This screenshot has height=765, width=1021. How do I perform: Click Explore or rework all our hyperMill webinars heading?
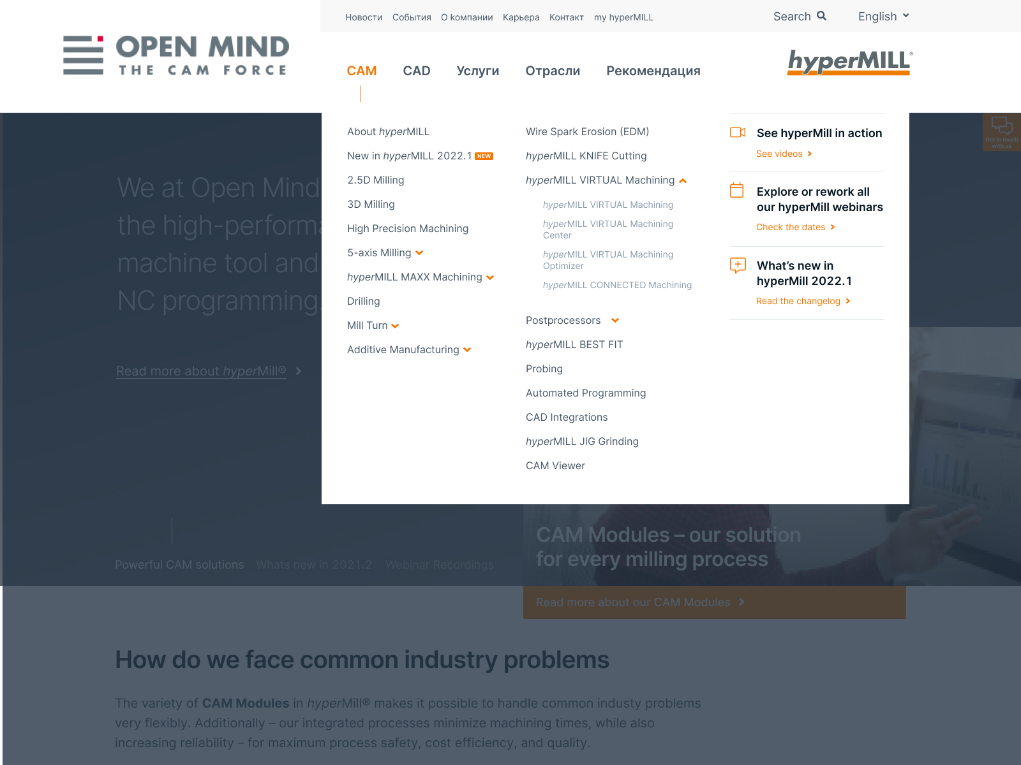coord(820,200)
